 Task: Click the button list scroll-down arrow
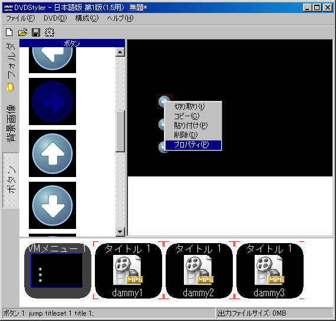tap(120, 232)
